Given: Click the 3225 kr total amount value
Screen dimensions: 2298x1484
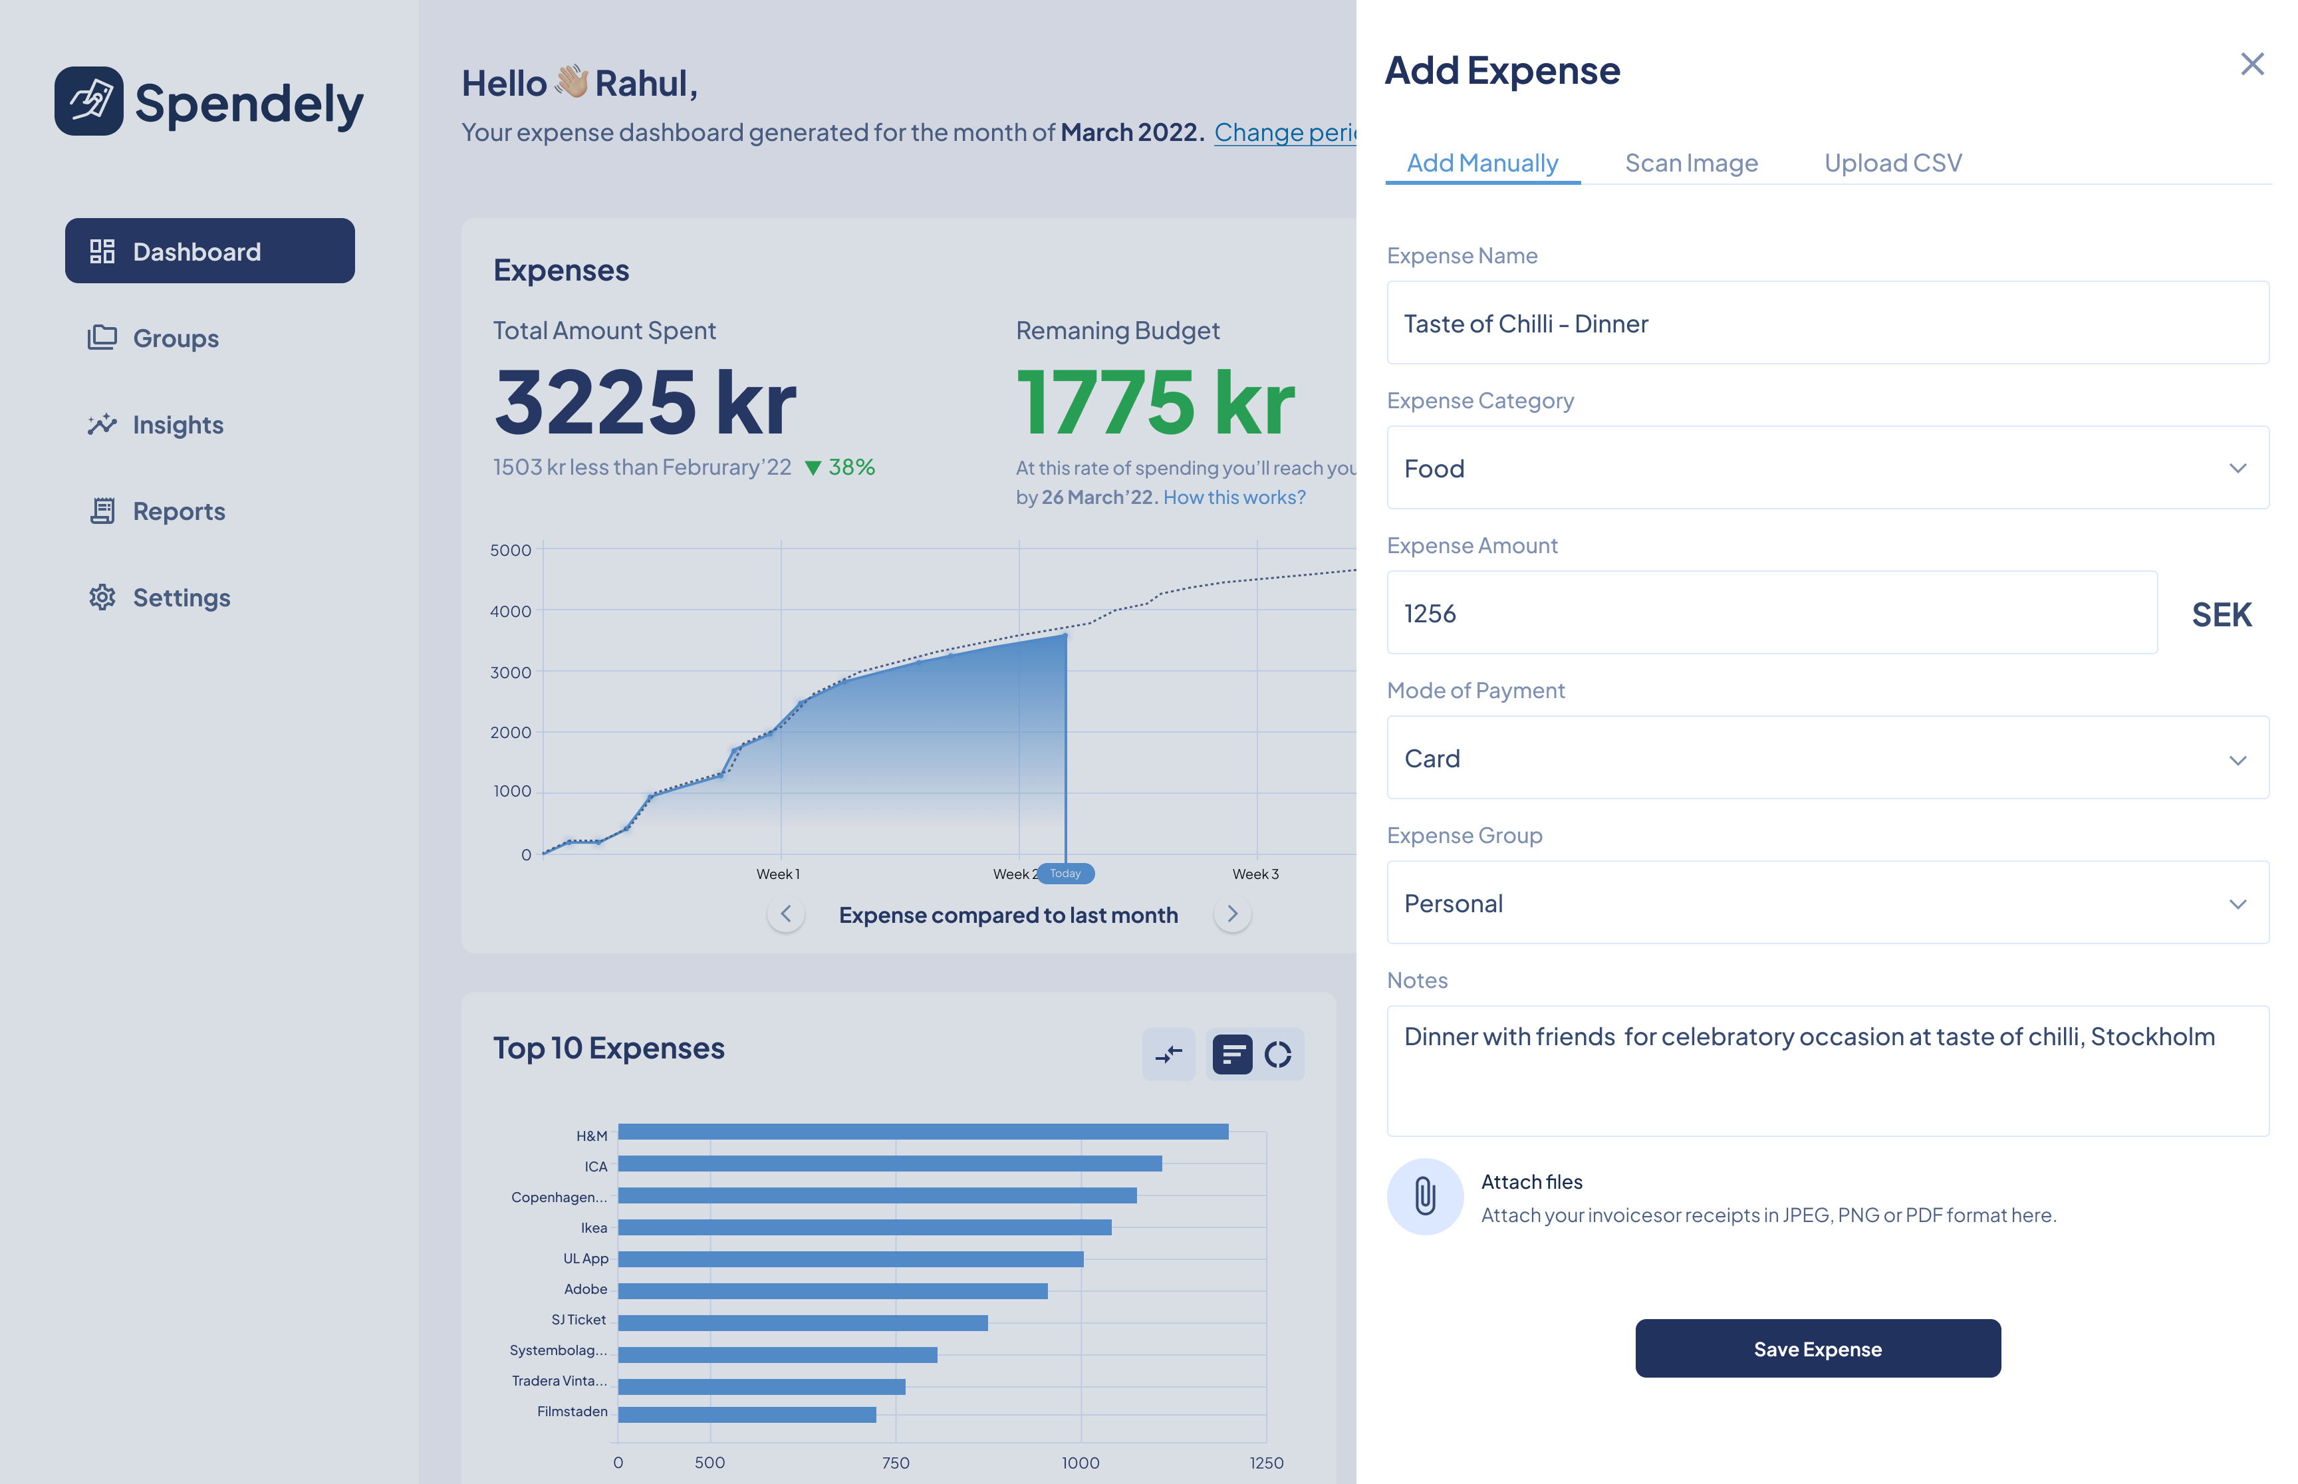Looking at the screenshot, I should pyautogui.click(x=644, y=403).
